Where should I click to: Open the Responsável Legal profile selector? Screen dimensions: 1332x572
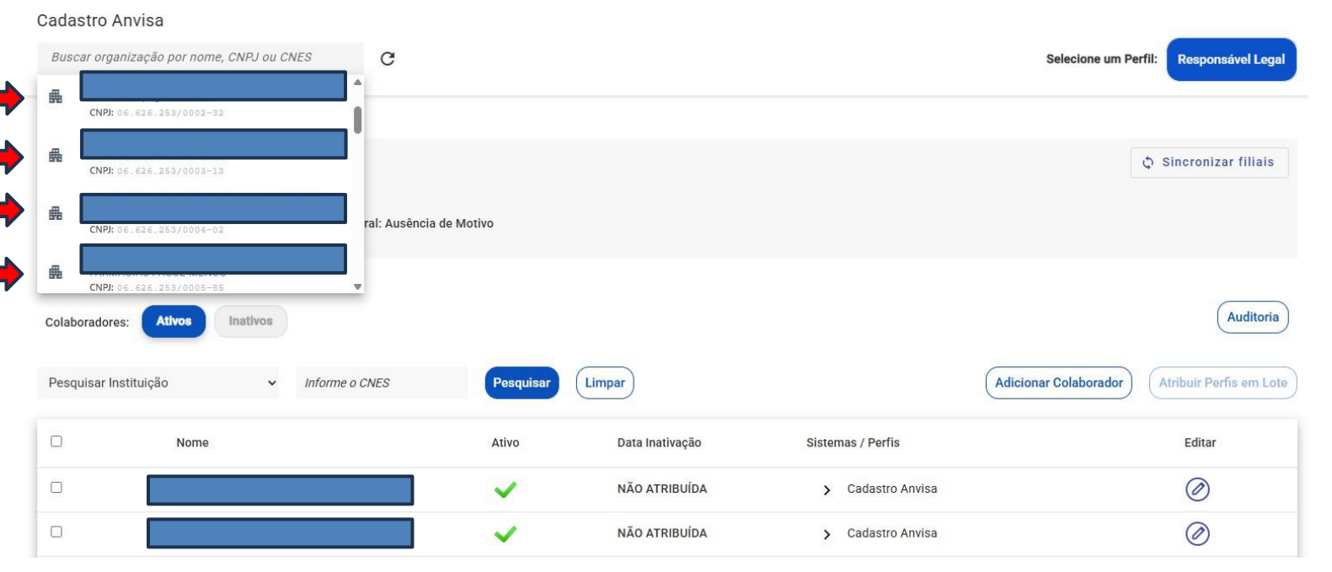[x=1231, y=59]
